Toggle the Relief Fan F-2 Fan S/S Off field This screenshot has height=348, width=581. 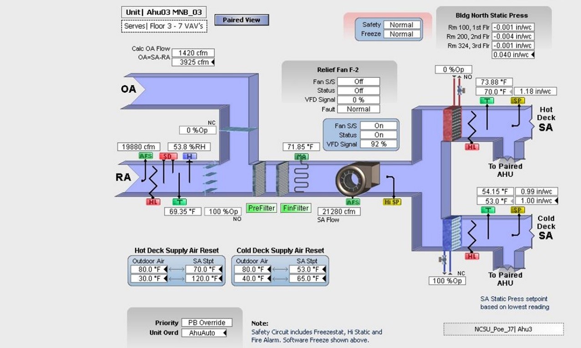tap(358, 81)
